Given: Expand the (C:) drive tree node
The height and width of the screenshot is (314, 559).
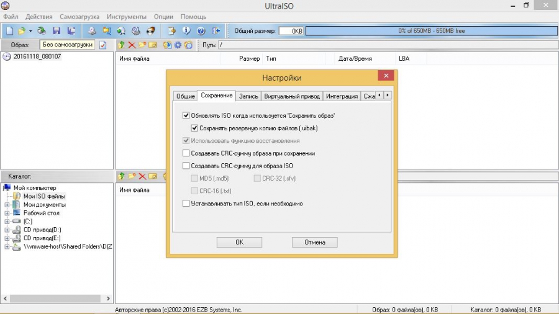Looking at the screenshot, I should point(7,222).
